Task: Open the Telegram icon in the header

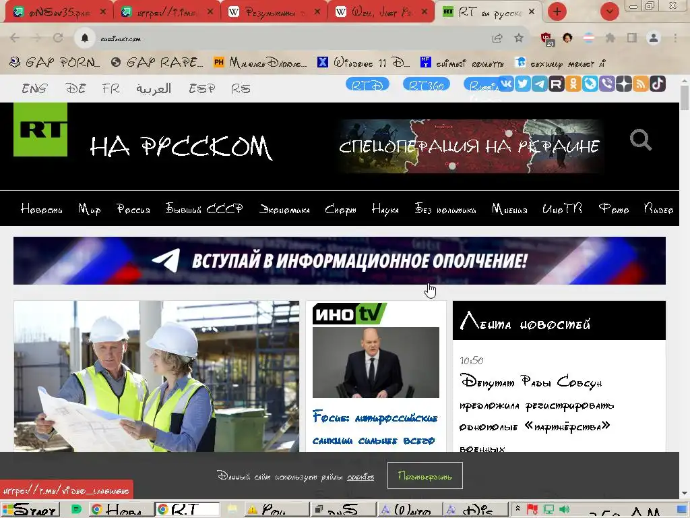Action: tap(540, 84)
